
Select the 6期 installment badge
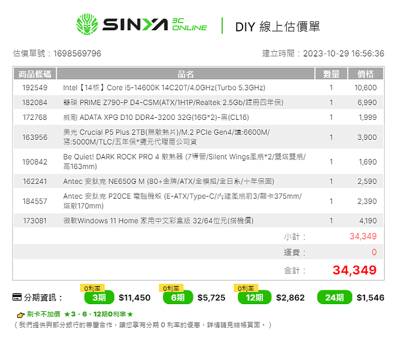click(178, 298)
